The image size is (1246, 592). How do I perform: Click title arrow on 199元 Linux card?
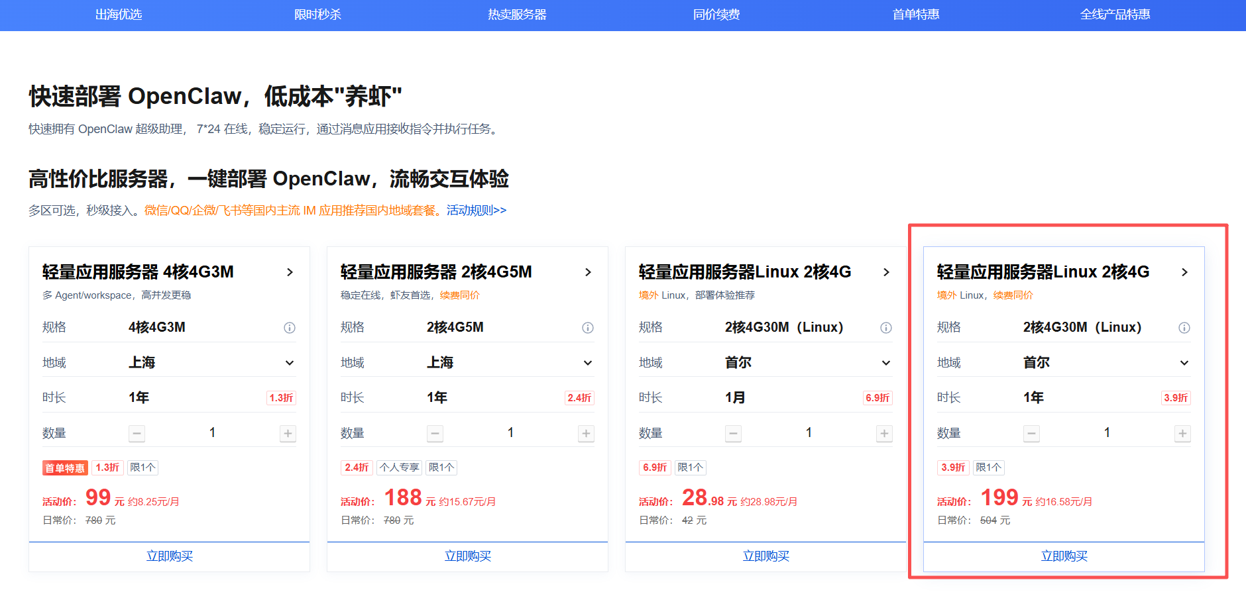[1184, 272]
